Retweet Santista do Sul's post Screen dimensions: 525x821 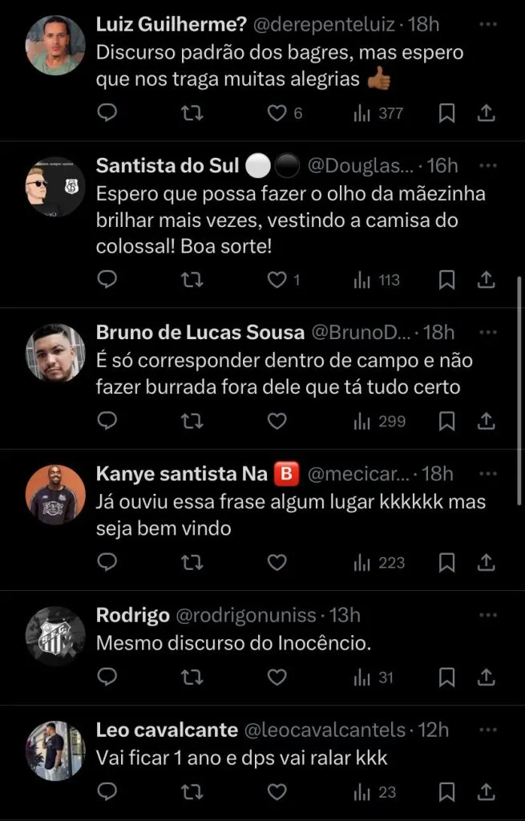(192, 281)
